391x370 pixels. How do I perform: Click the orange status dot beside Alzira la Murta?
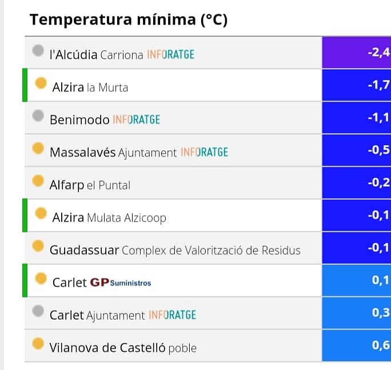pos(41,83)
